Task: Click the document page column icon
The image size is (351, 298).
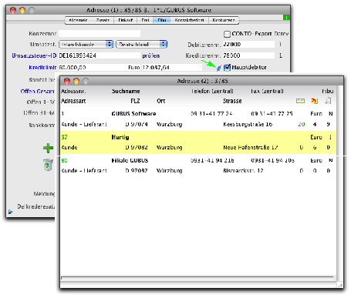Action: pyautogui.click(x=328, y=101)
